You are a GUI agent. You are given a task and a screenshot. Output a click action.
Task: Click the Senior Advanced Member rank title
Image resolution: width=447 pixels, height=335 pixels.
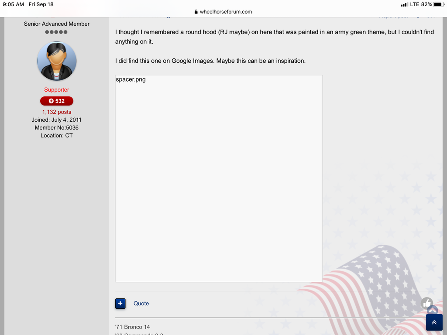(x=57, y=24)
